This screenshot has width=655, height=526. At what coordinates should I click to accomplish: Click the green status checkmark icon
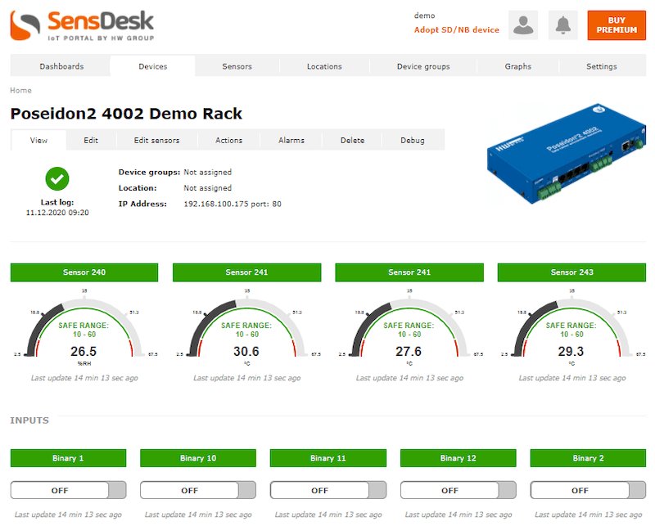(x=57, y=178)
